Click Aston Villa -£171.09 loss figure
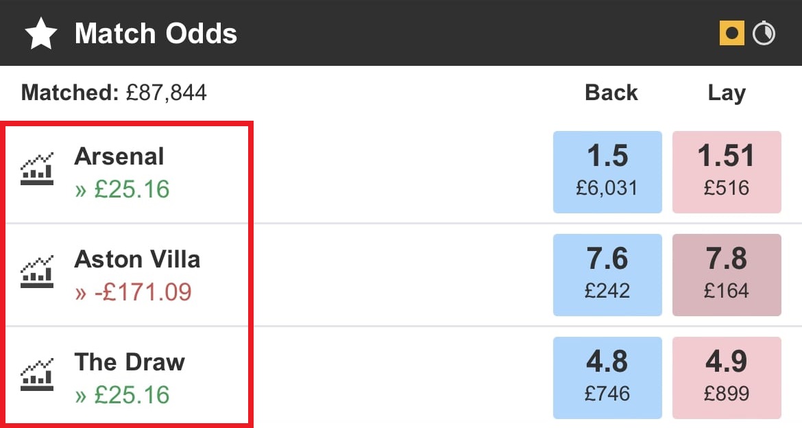802x428 pixels. point(133,292)
